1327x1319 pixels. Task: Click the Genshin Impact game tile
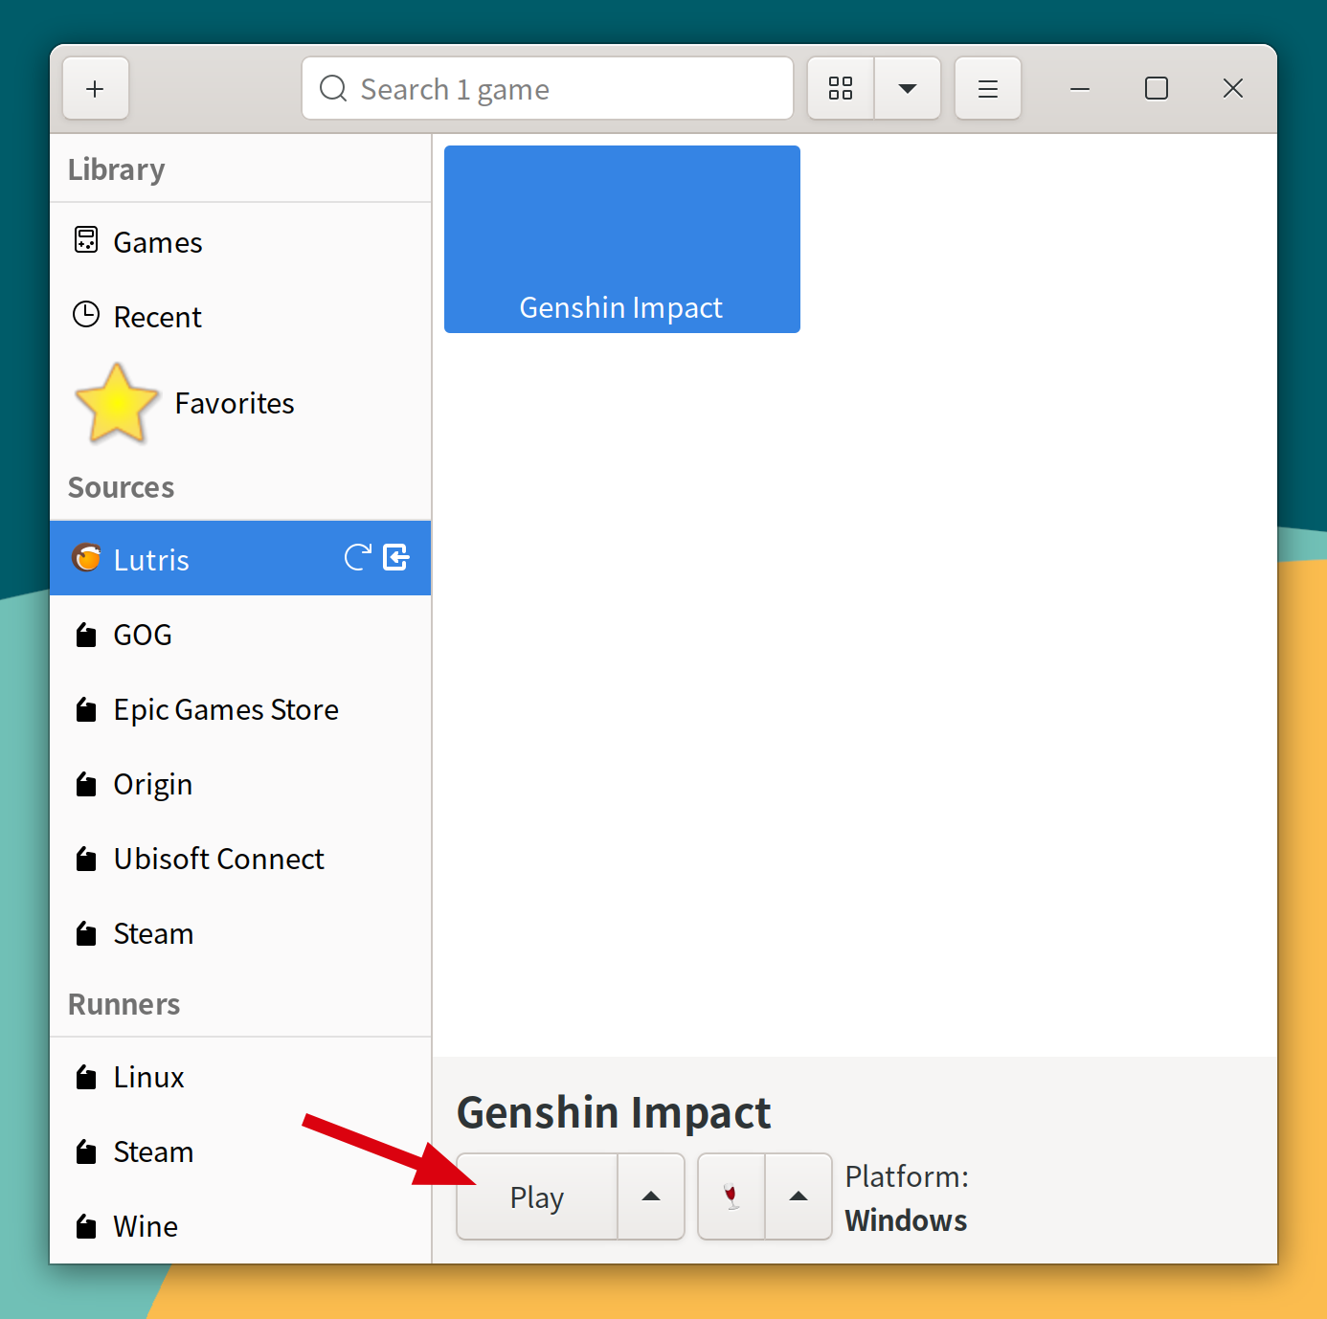(x=622, y=239)
